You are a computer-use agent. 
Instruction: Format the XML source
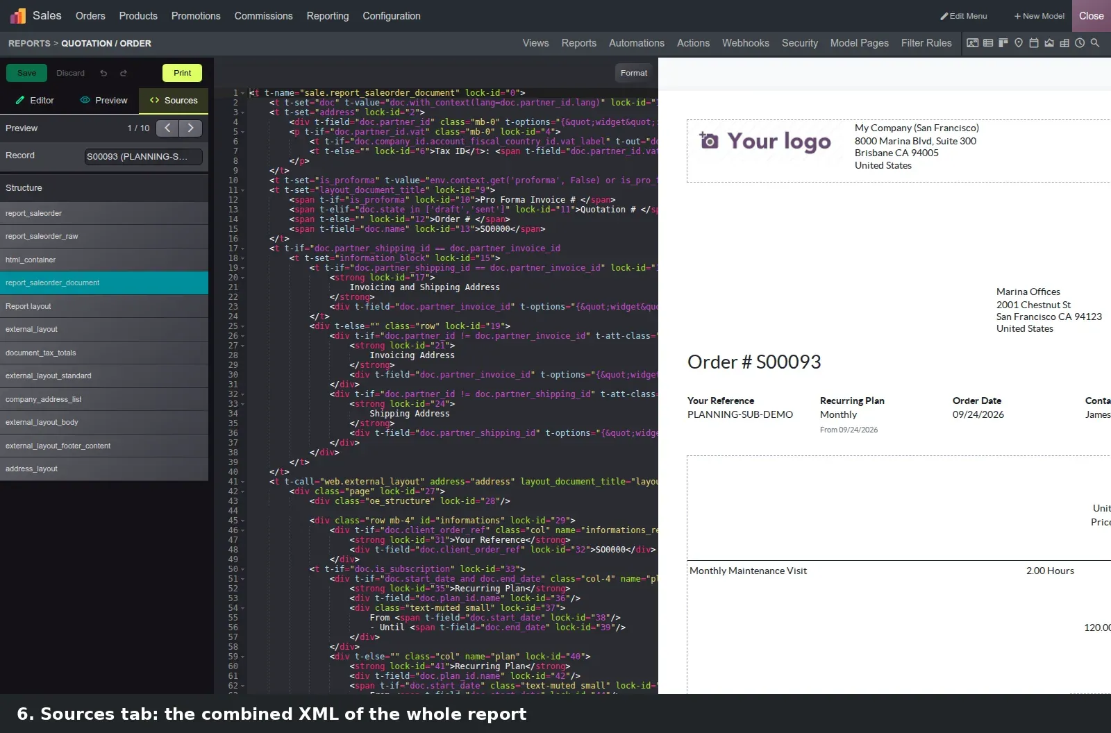click(x=634, y=73)
